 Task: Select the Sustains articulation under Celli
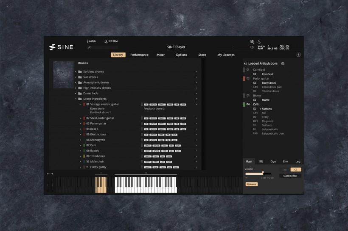pyautogui.click(x=267, y=109)
